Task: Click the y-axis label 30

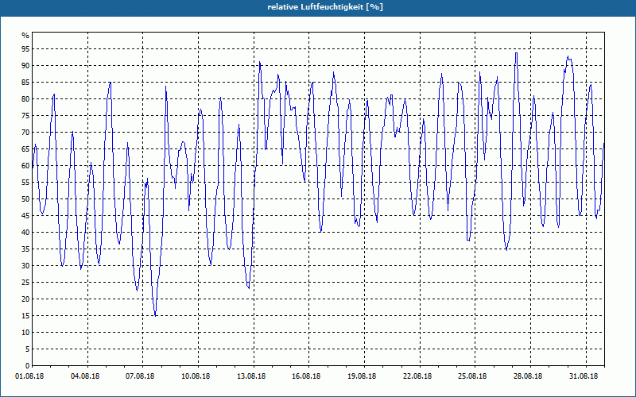Action: coord(25,266)
